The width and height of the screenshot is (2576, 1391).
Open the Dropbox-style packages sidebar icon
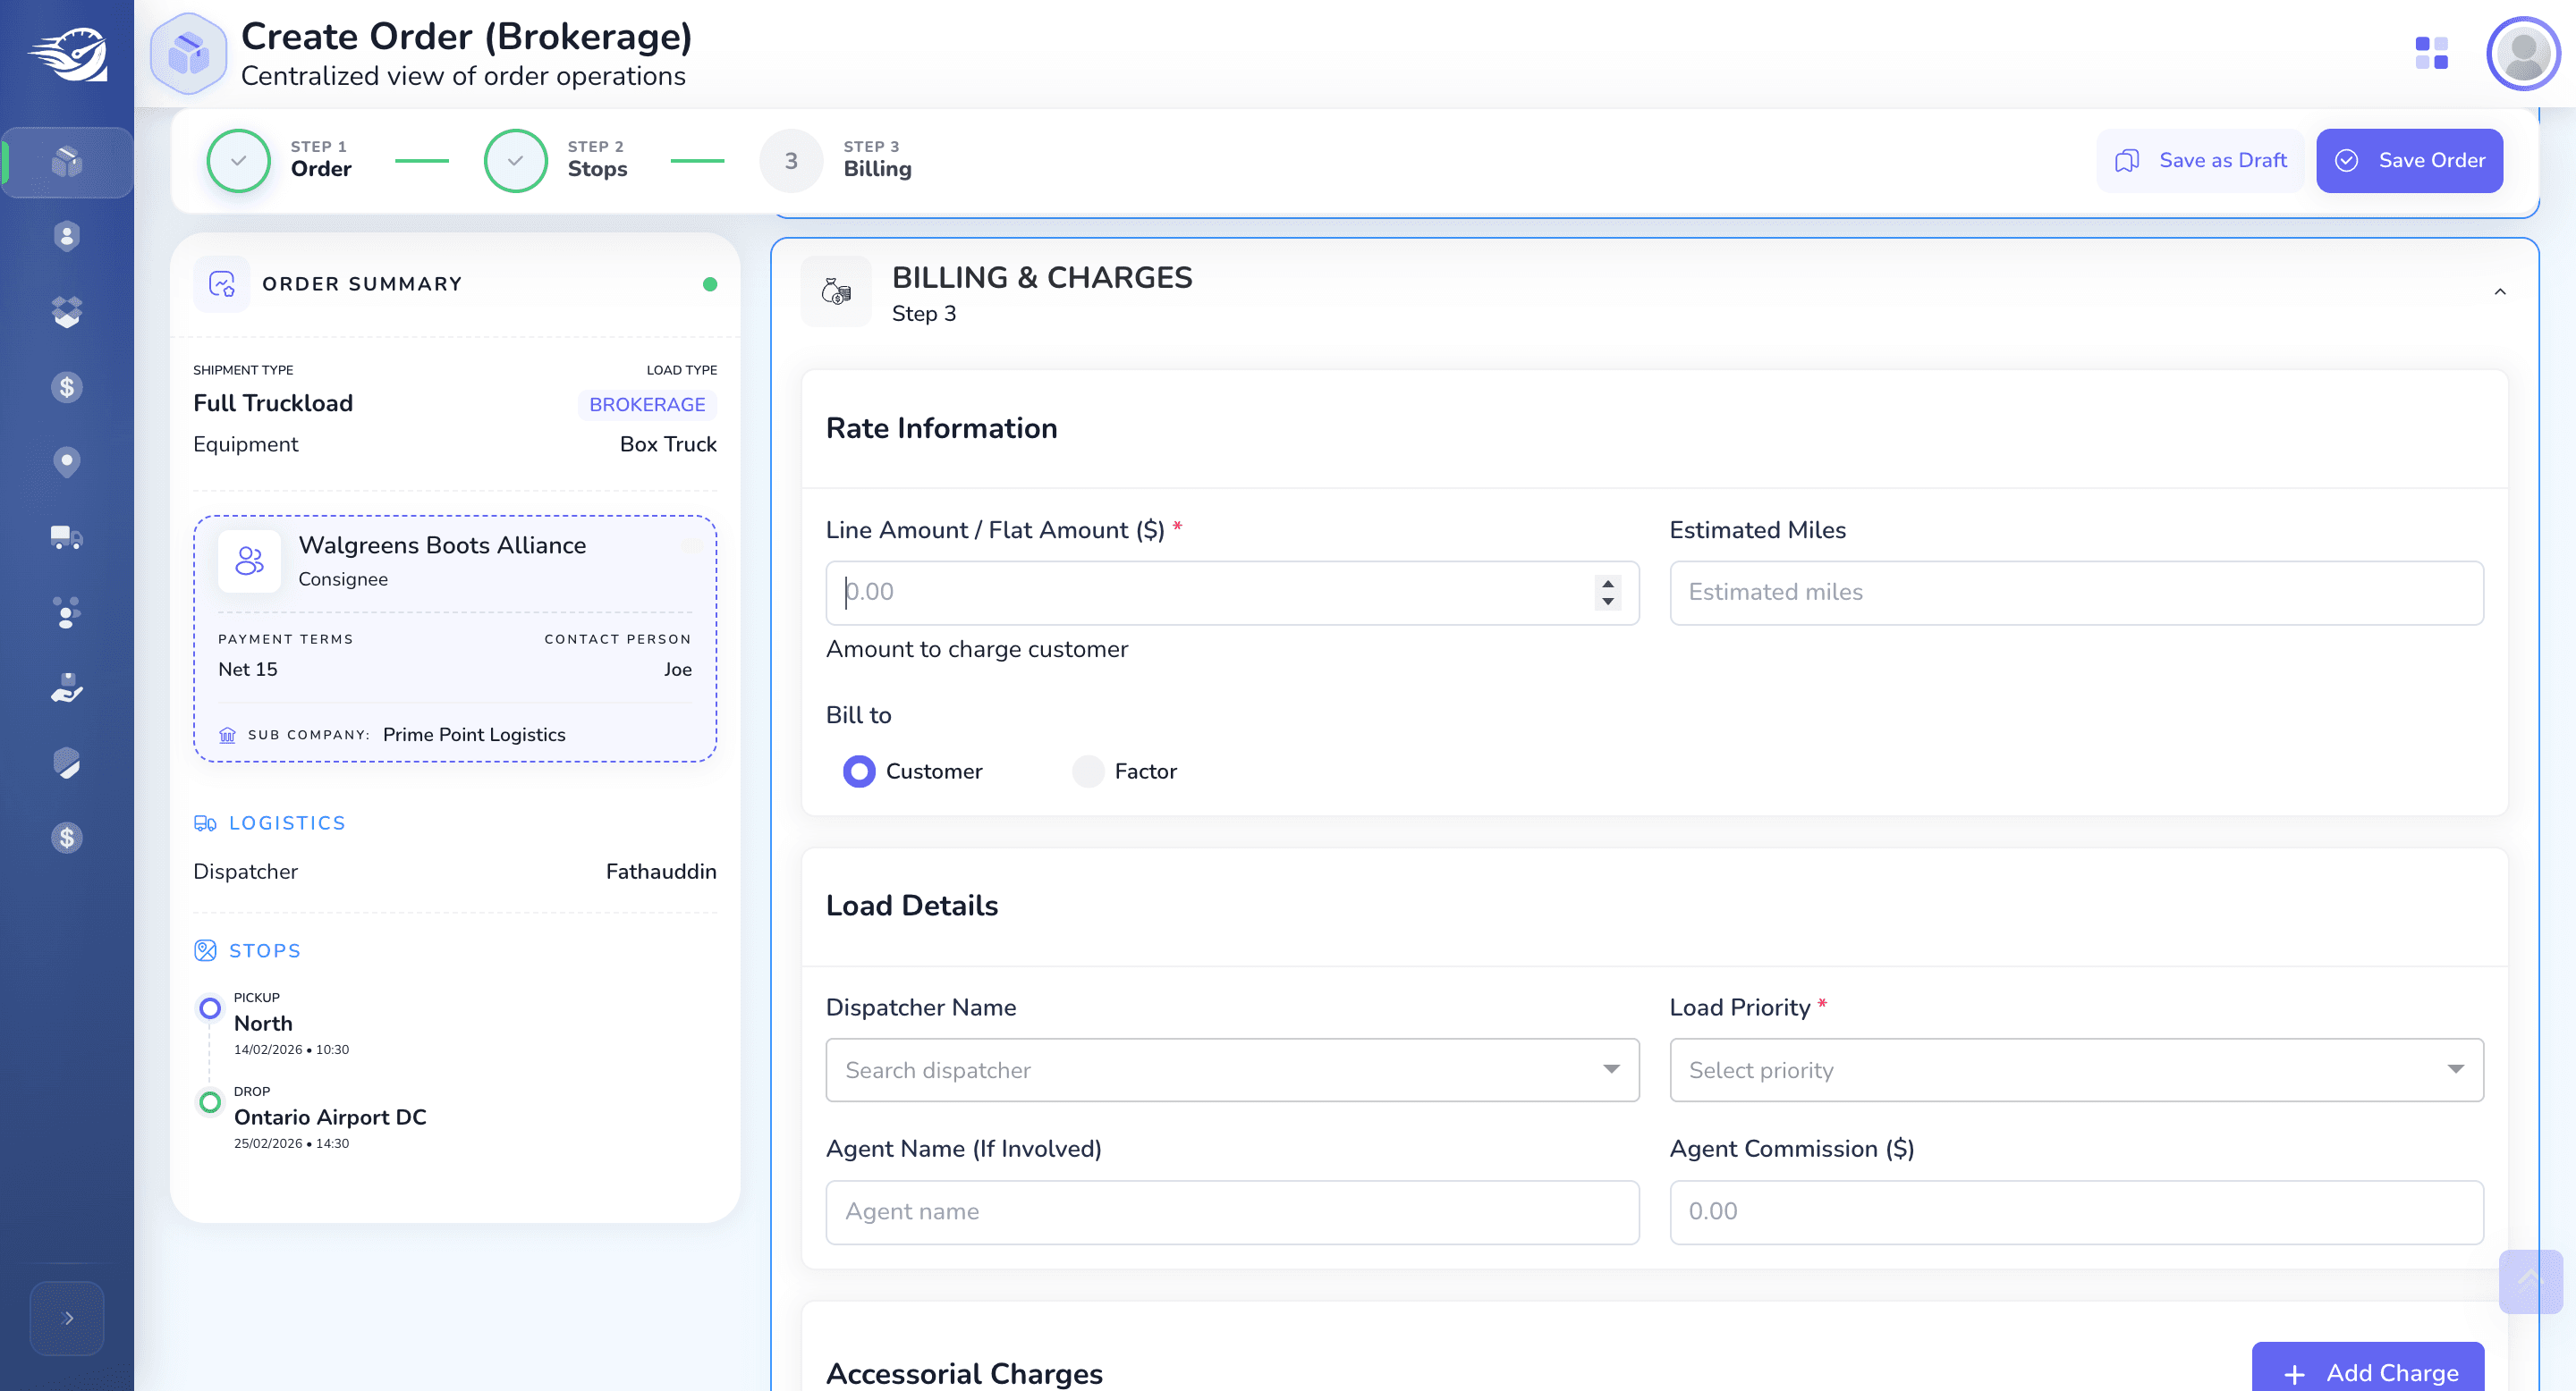(x=67, y=312)
